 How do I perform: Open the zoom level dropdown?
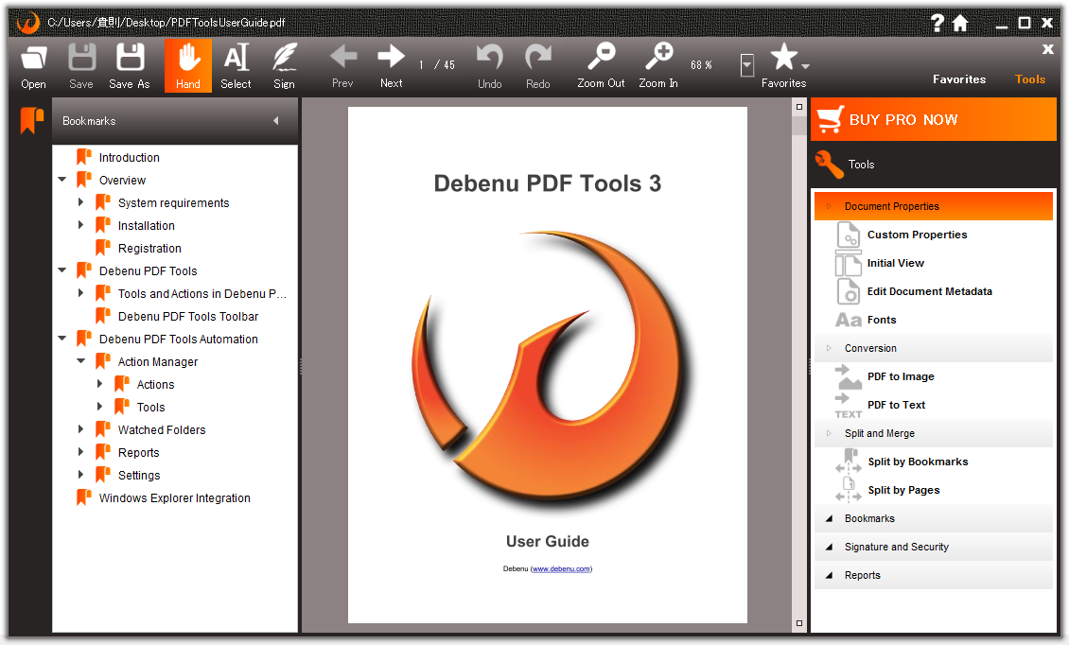point(747,65)
